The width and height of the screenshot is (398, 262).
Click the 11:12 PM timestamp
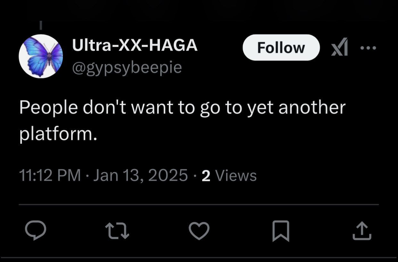pos(50,176)
